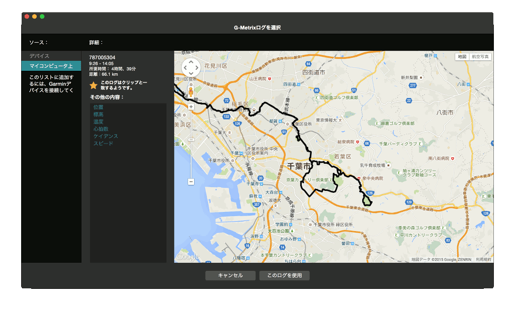Switch map to 航空写真 view
Screen dimensions: 515x319
point(480,56)
